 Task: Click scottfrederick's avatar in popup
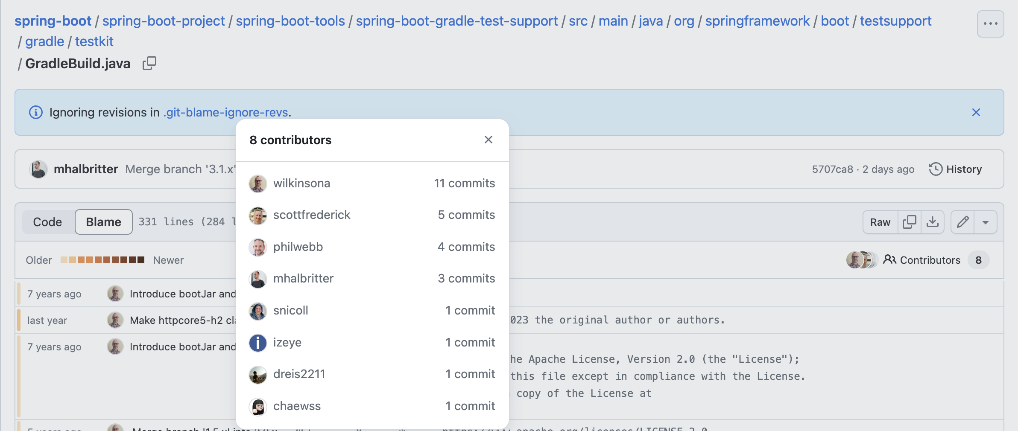pos(258,215)
